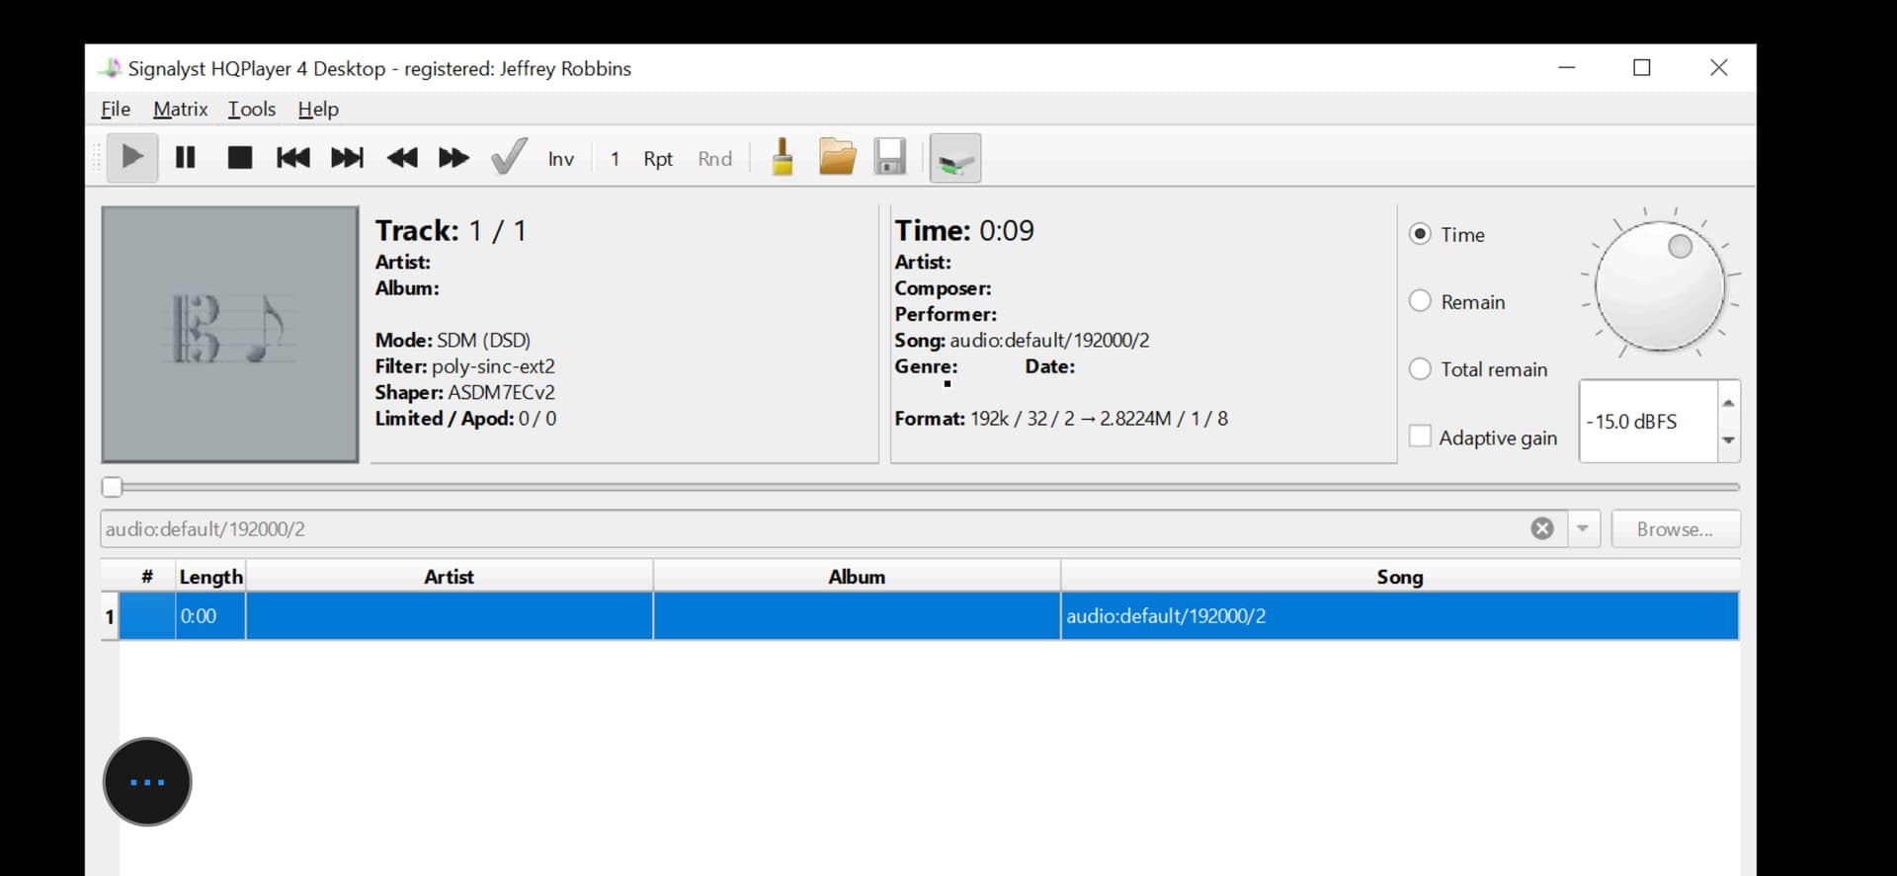Click the rewind double-arrow icon
1897x876 pixels.
pyautogui.click(x=401, y=158)
